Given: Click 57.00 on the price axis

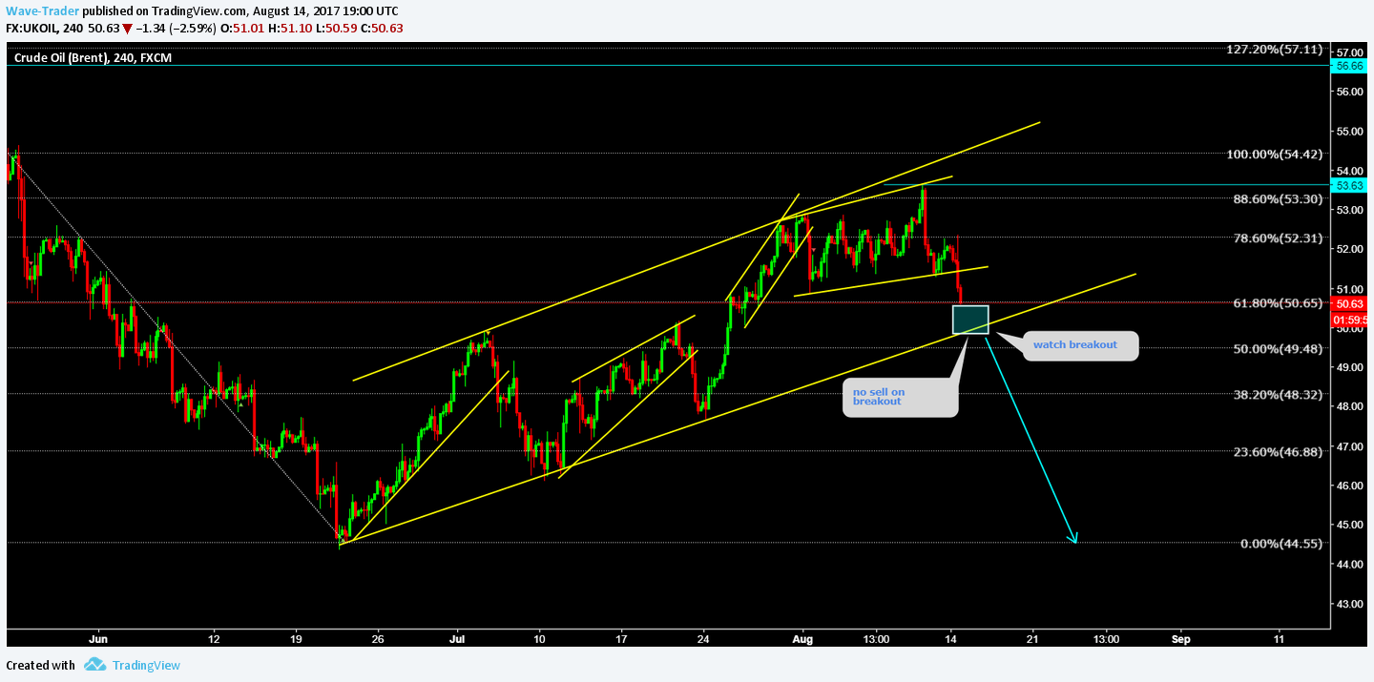Looking at the screenshot, I should pyautogui.click(x=1349, y=52).
